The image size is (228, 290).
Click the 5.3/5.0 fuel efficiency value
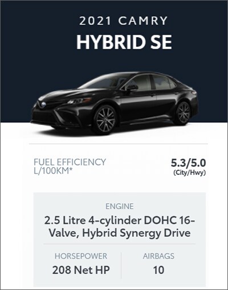[188, 163]
